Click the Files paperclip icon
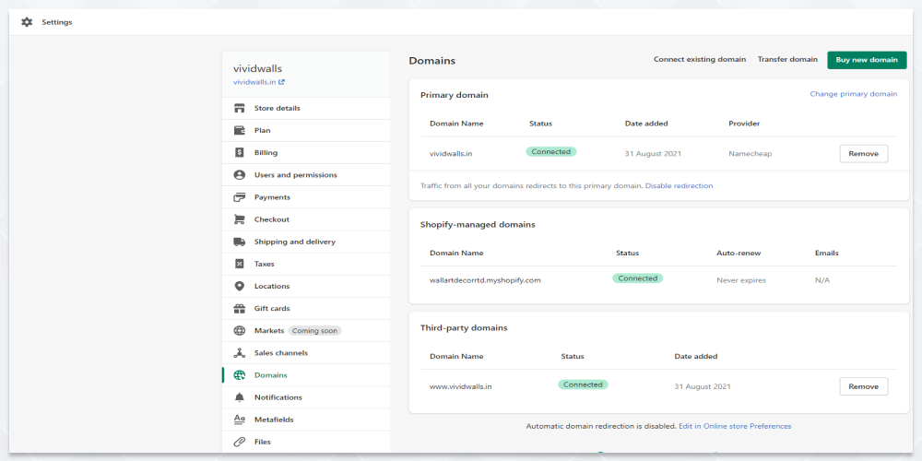922x461 pixels. point(240,442)
